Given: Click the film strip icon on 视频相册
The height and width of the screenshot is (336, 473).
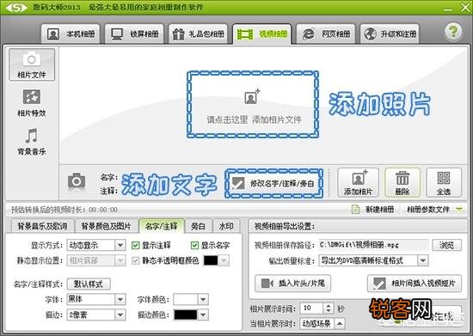Looking at the screenshot, I should pyautogui.click(x=245, y=34).
